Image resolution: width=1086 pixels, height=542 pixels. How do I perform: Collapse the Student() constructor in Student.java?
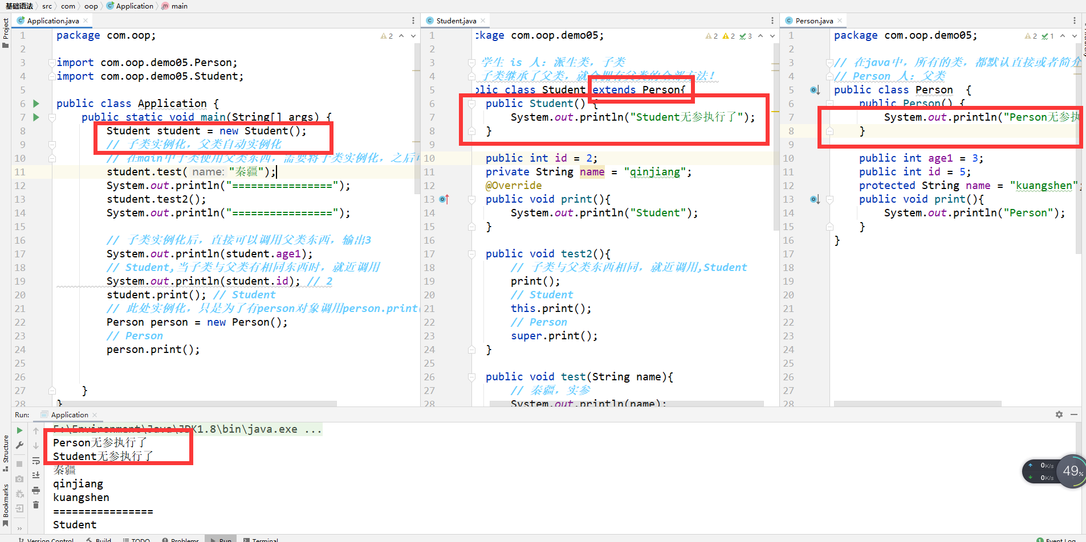[x=471, y=104]
